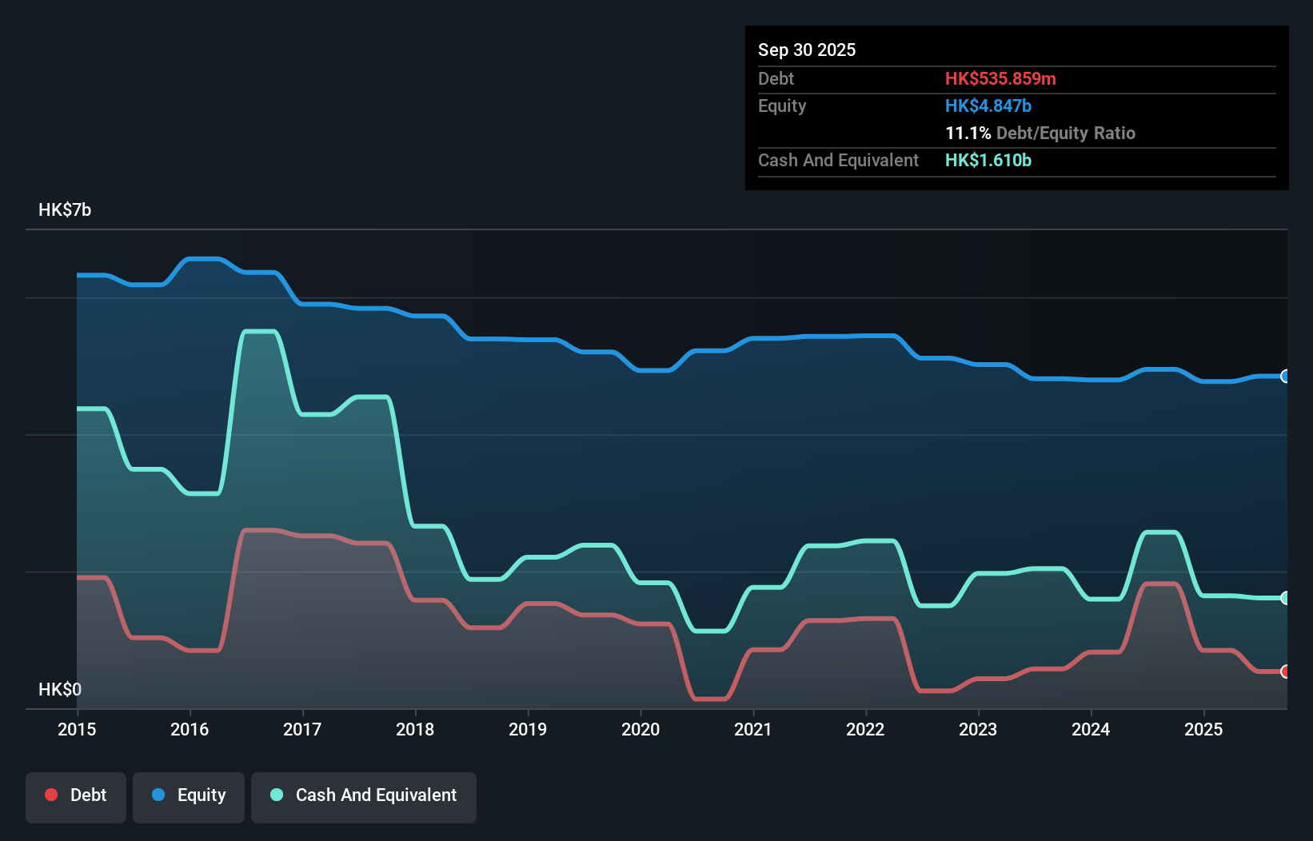Image resolution: width=1313 pixels, height=841 pixels.
Task: Open the Cash And Equivalent tooltip row
Action: pos(838,160)
